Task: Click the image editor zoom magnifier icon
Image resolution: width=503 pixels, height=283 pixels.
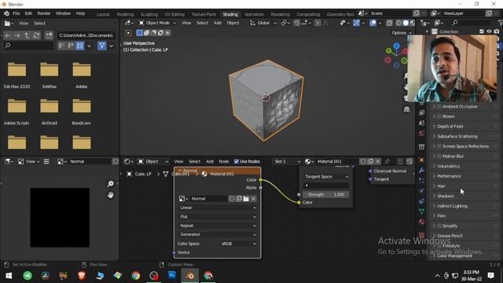Action: (x=110, y=183)
